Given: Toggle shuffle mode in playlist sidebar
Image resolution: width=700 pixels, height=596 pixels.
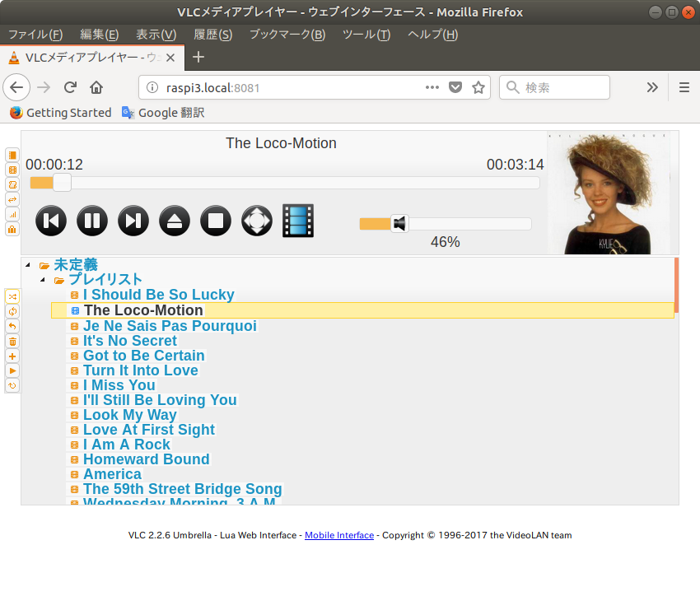Looking at the screenshot, I should click(12, 296).
